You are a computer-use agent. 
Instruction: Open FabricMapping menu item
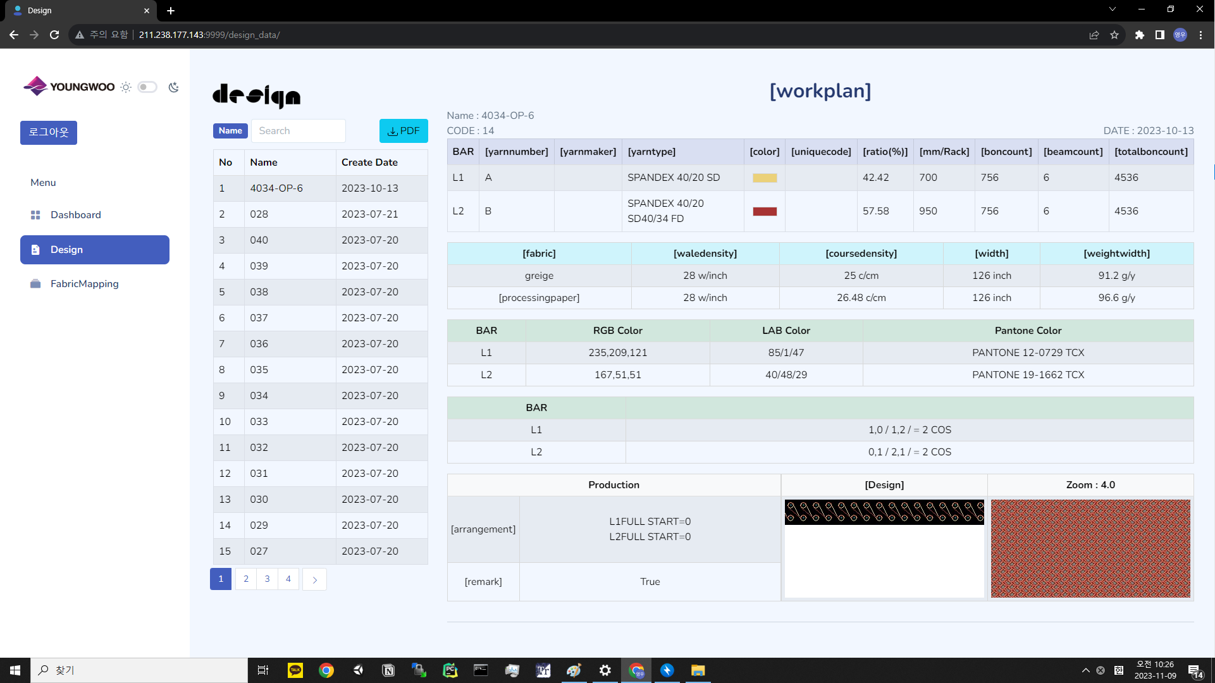pyautogui.click(x=84, y=284)
